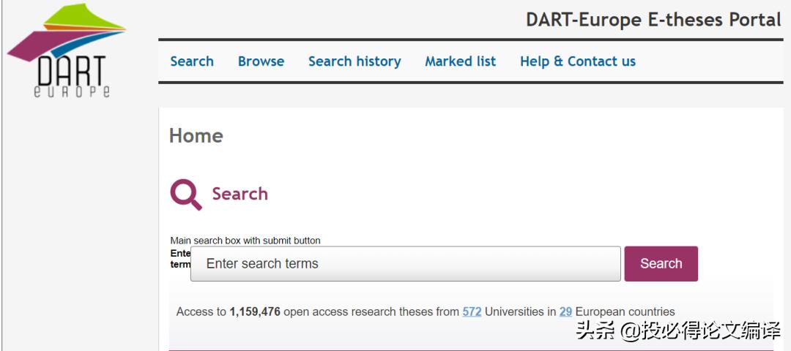Image resolution: width=791 pixels, height=351 pixels.
Task: Select the Main search box description text
Action: click(x=245, y=241)
